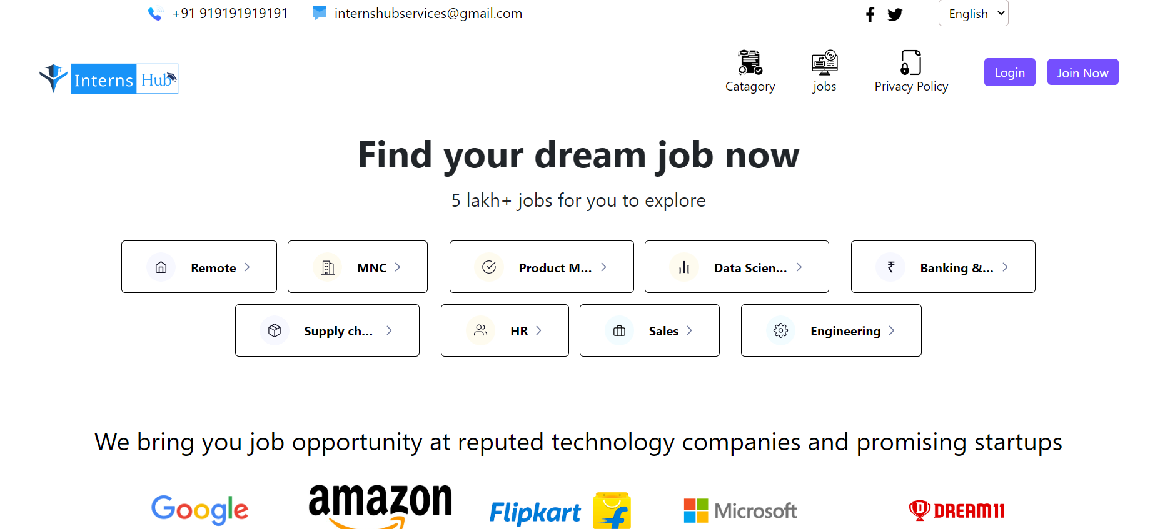
Task: Open the internshubservices email address link
Action: [428, 13]
